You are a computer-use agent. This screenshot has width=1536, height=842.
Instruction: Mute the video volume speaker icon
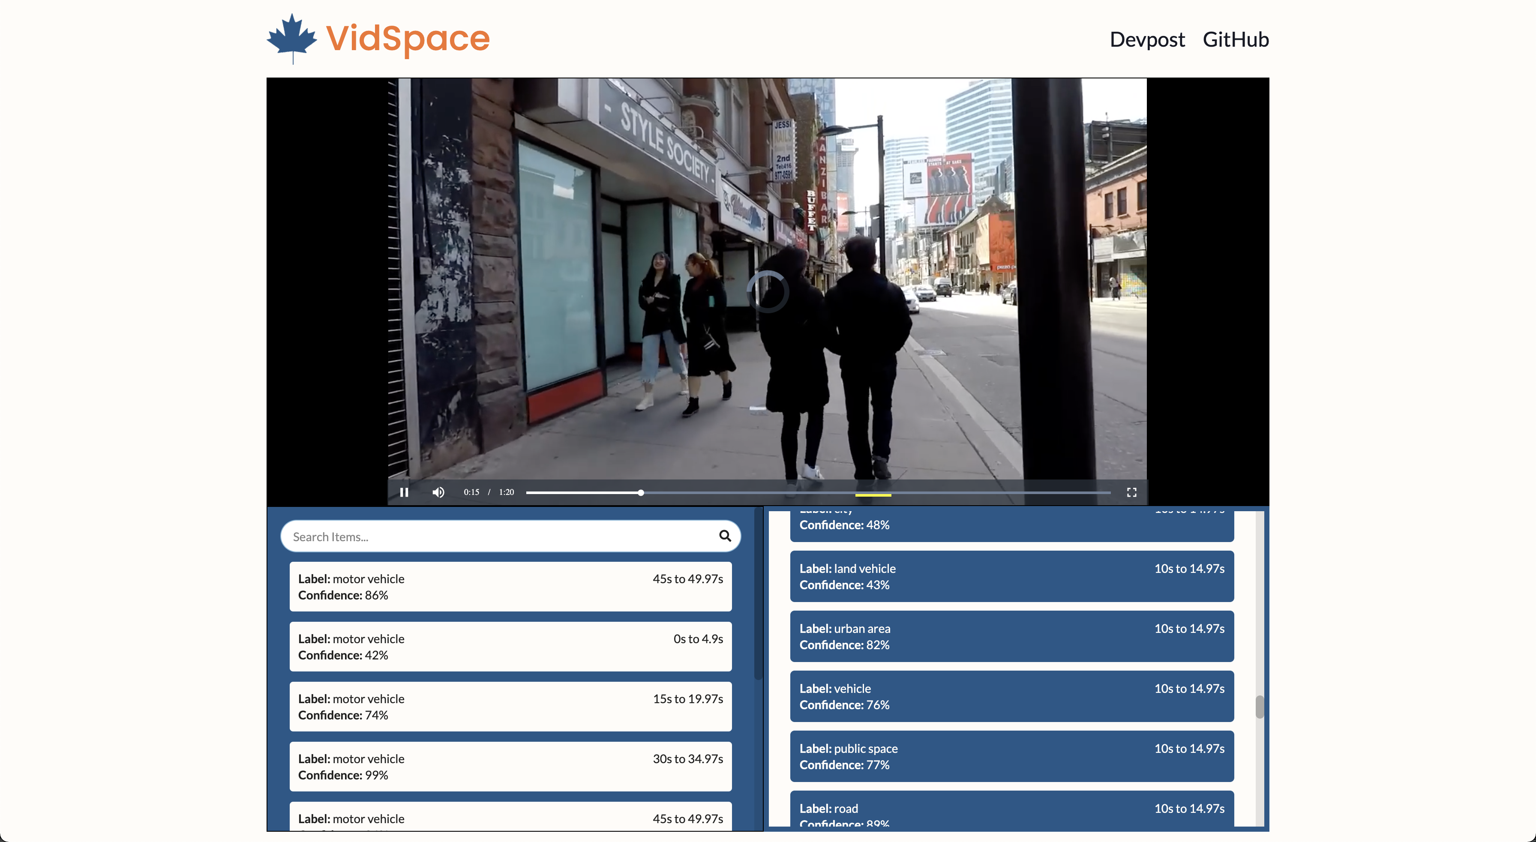(438, 492)
